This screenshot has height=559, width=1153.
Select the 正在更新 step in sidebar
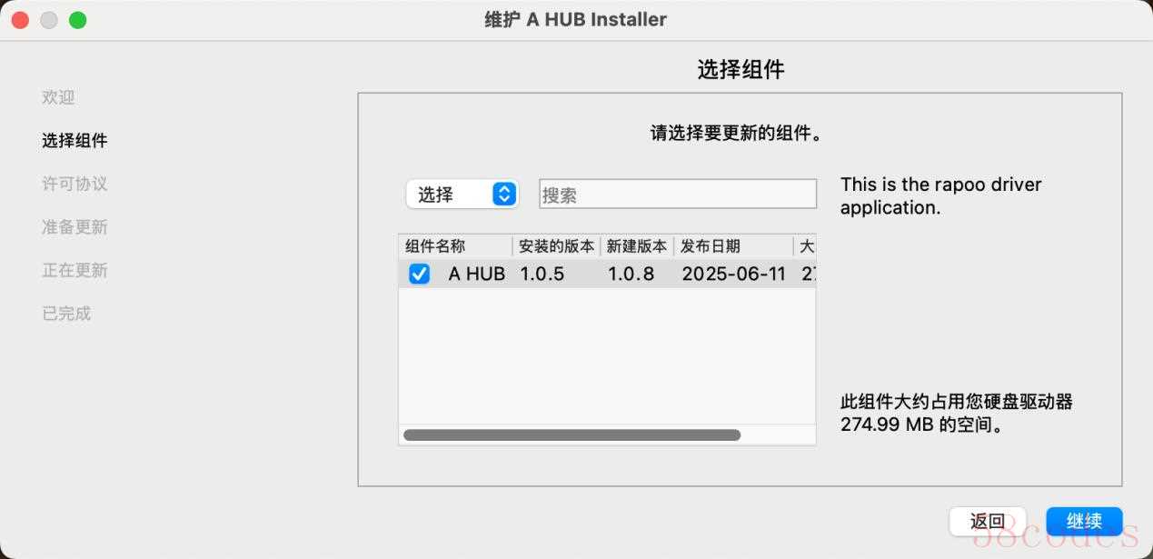pos(75,270)
